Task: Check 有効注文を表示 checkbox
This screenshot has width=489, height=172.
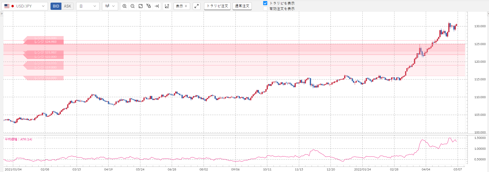Action: tap(265, 9)
